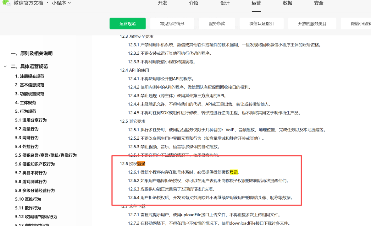
Task: Jump to 2. 基本信息规范
Action: pos(30,85)
